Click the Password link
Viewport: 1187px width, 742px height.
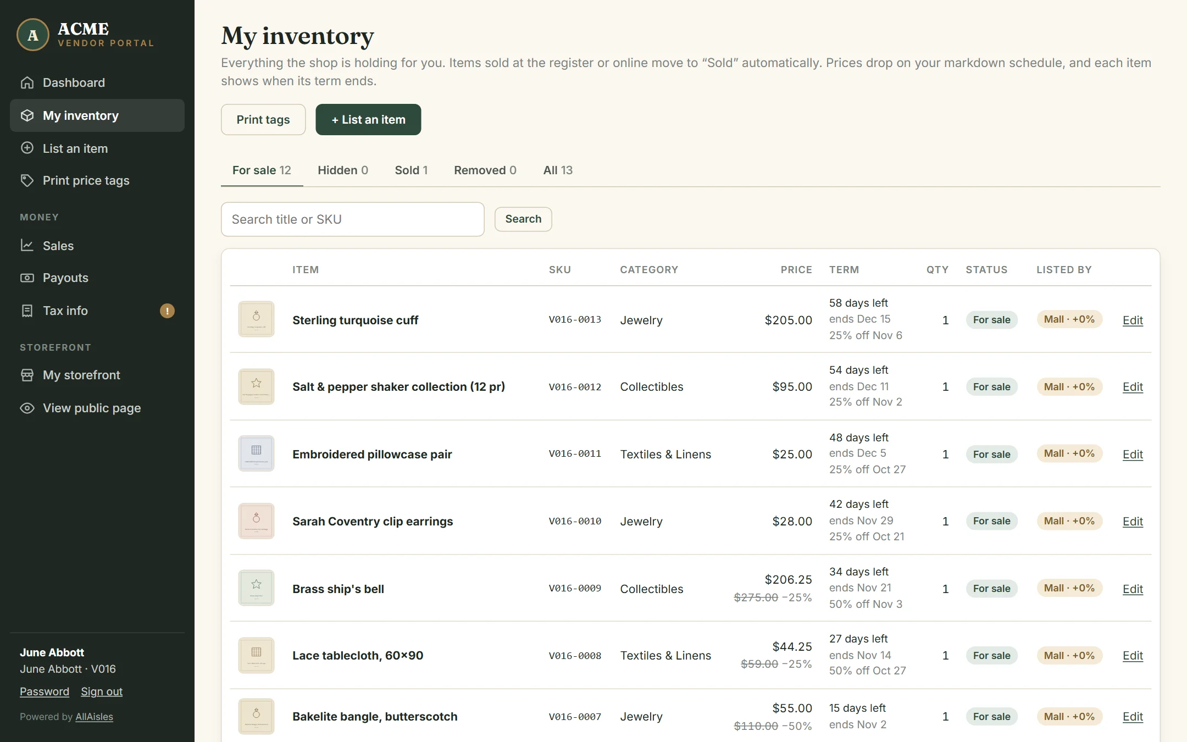(45, 691)
